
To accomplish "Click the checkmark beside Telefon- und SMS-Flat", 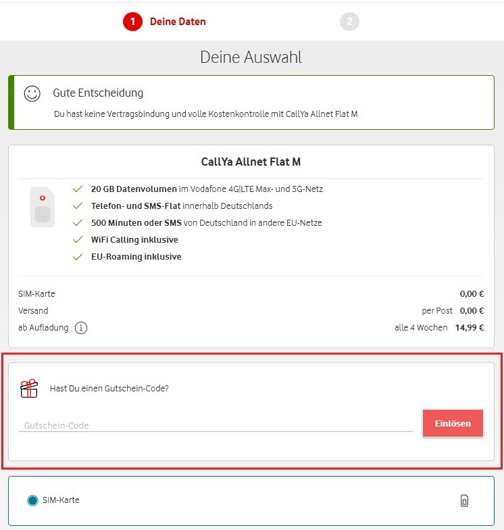I will pos(78,206).
